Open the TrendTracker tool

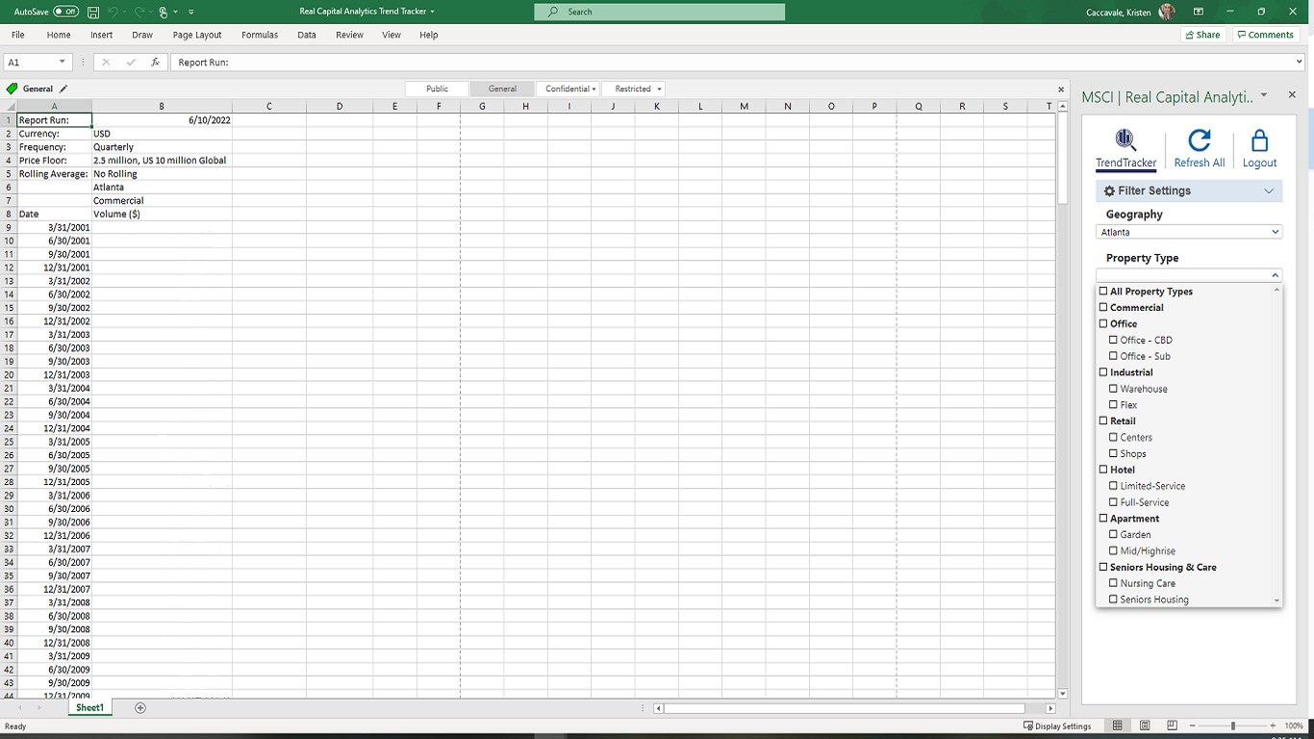(x=1125, y=149)
